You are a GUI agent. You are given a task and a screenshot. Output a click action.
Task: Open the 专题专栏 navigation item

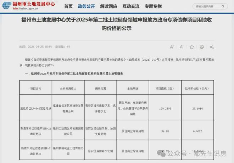[x=153, y=6]
